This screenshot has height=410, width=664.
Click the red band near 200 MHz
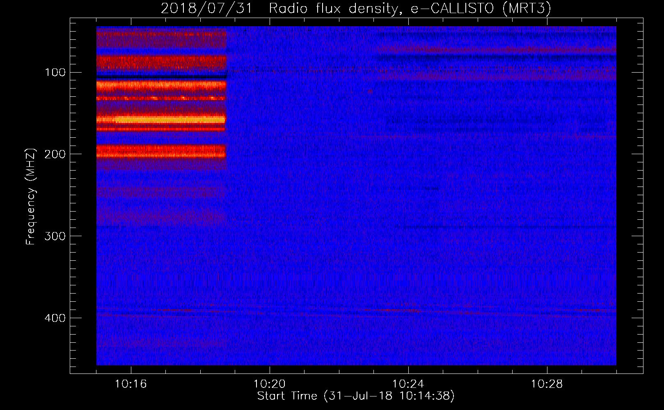coord(161,151)
